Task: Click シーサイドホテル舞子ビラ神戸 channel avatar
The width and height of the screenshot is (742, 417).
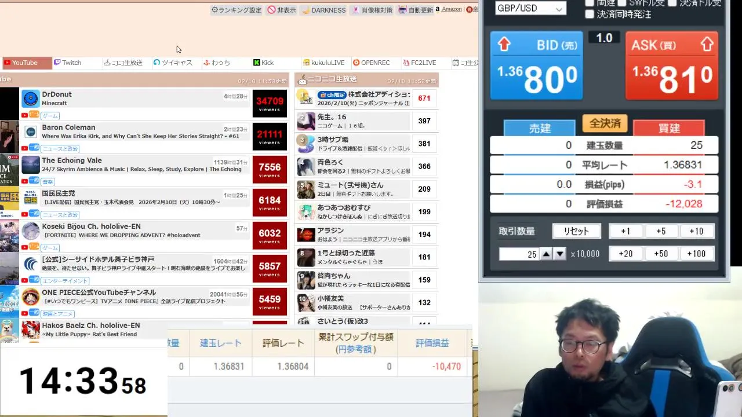Action: coord(31,264)
